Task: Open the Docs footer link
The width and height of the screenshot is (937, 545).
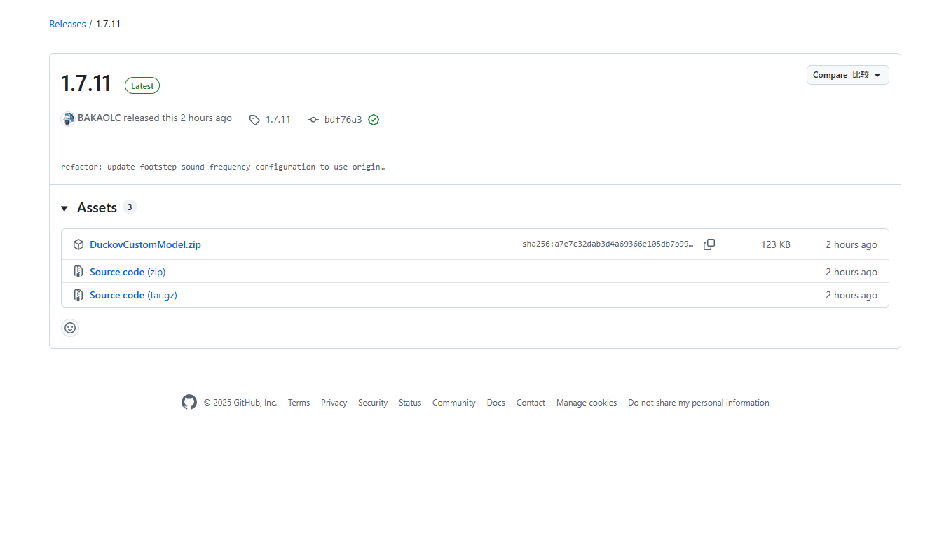Action: click(495, 403)
